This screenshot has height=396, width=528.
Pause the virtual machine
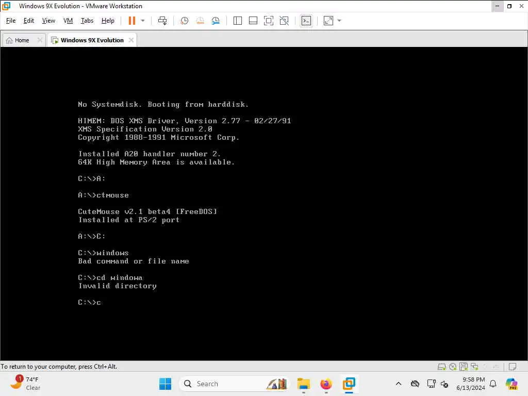131,21
